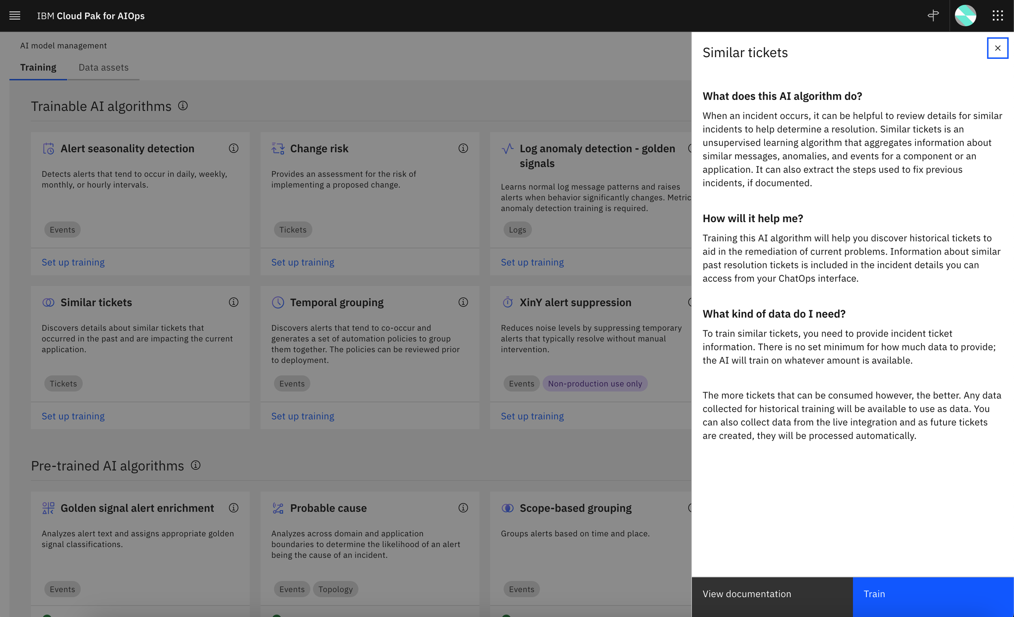The width and height of the screenshot is (1014, 617).
Task: Click info icon on Alert seasonality detection
Action: (233, 148)
